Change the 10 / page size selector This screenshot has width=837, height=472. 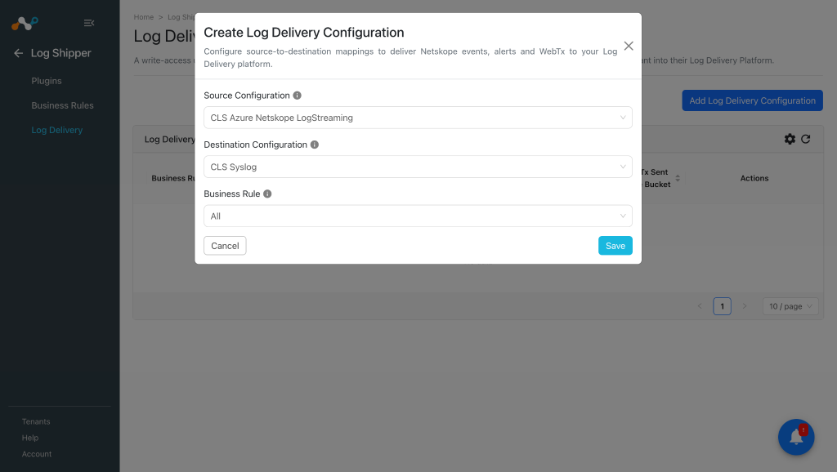(x=790, y=306)
